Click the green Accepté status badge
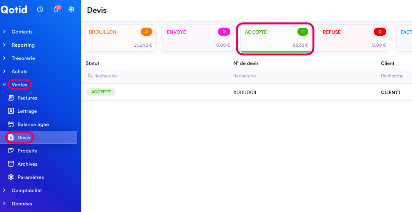Image resolution: width=412 pixels, height=212 pixels. click(x=101, y=92)
